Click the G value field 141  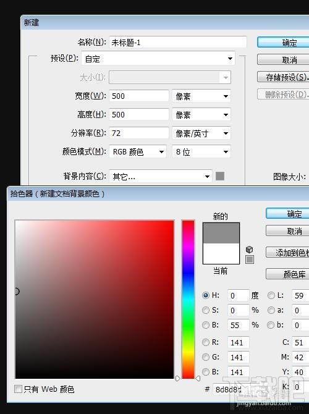pyautogui.click(x=239, y=357)
